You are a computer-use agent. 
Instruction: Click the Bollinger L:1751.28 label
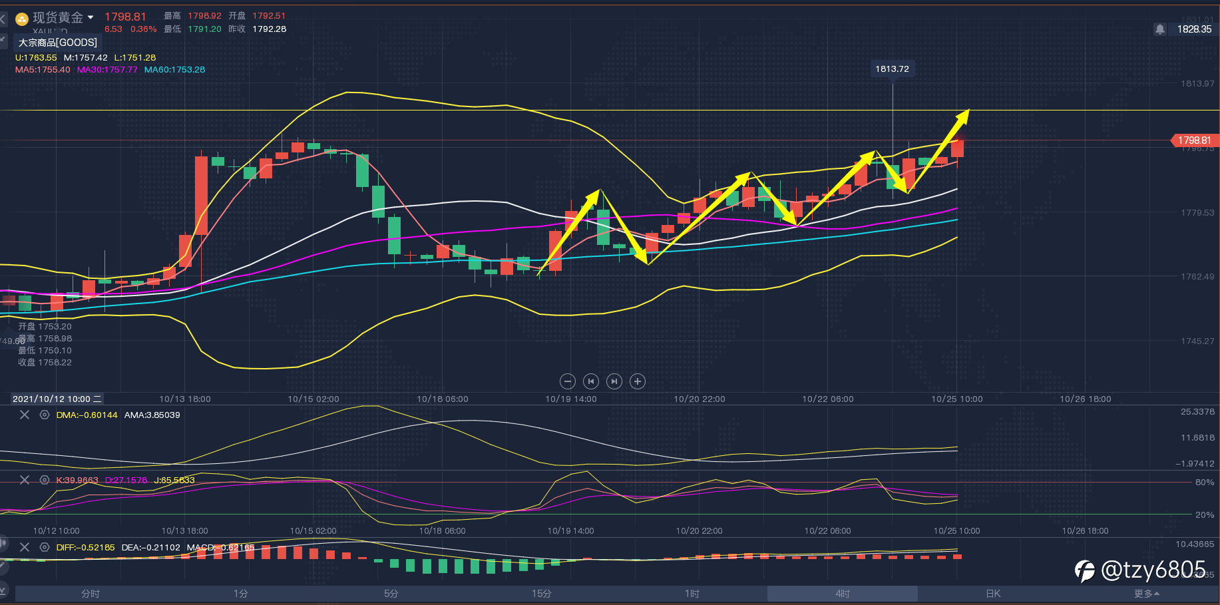click(x=135, y=58)
